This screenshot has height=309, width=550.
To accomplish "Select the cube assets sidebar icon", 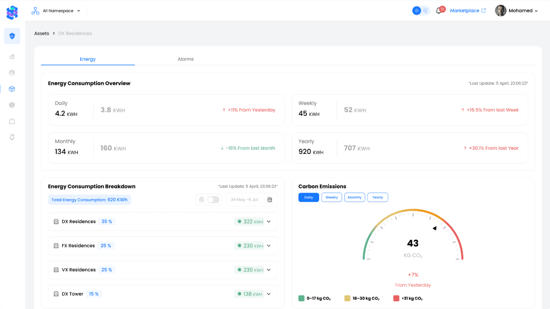I will pyautogui.click(x=12, y=89).
